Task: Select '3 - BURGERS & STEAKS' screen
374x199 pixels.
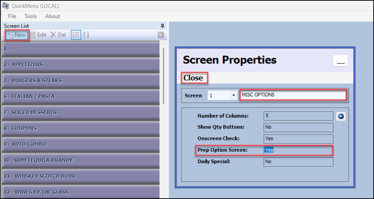Action: pos(81,81)
